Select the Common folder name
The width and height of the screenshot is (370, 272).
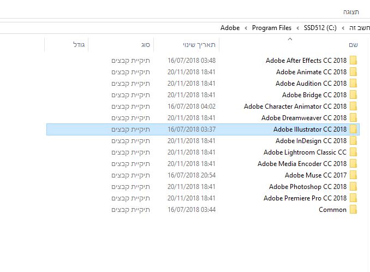click(332, 210)
